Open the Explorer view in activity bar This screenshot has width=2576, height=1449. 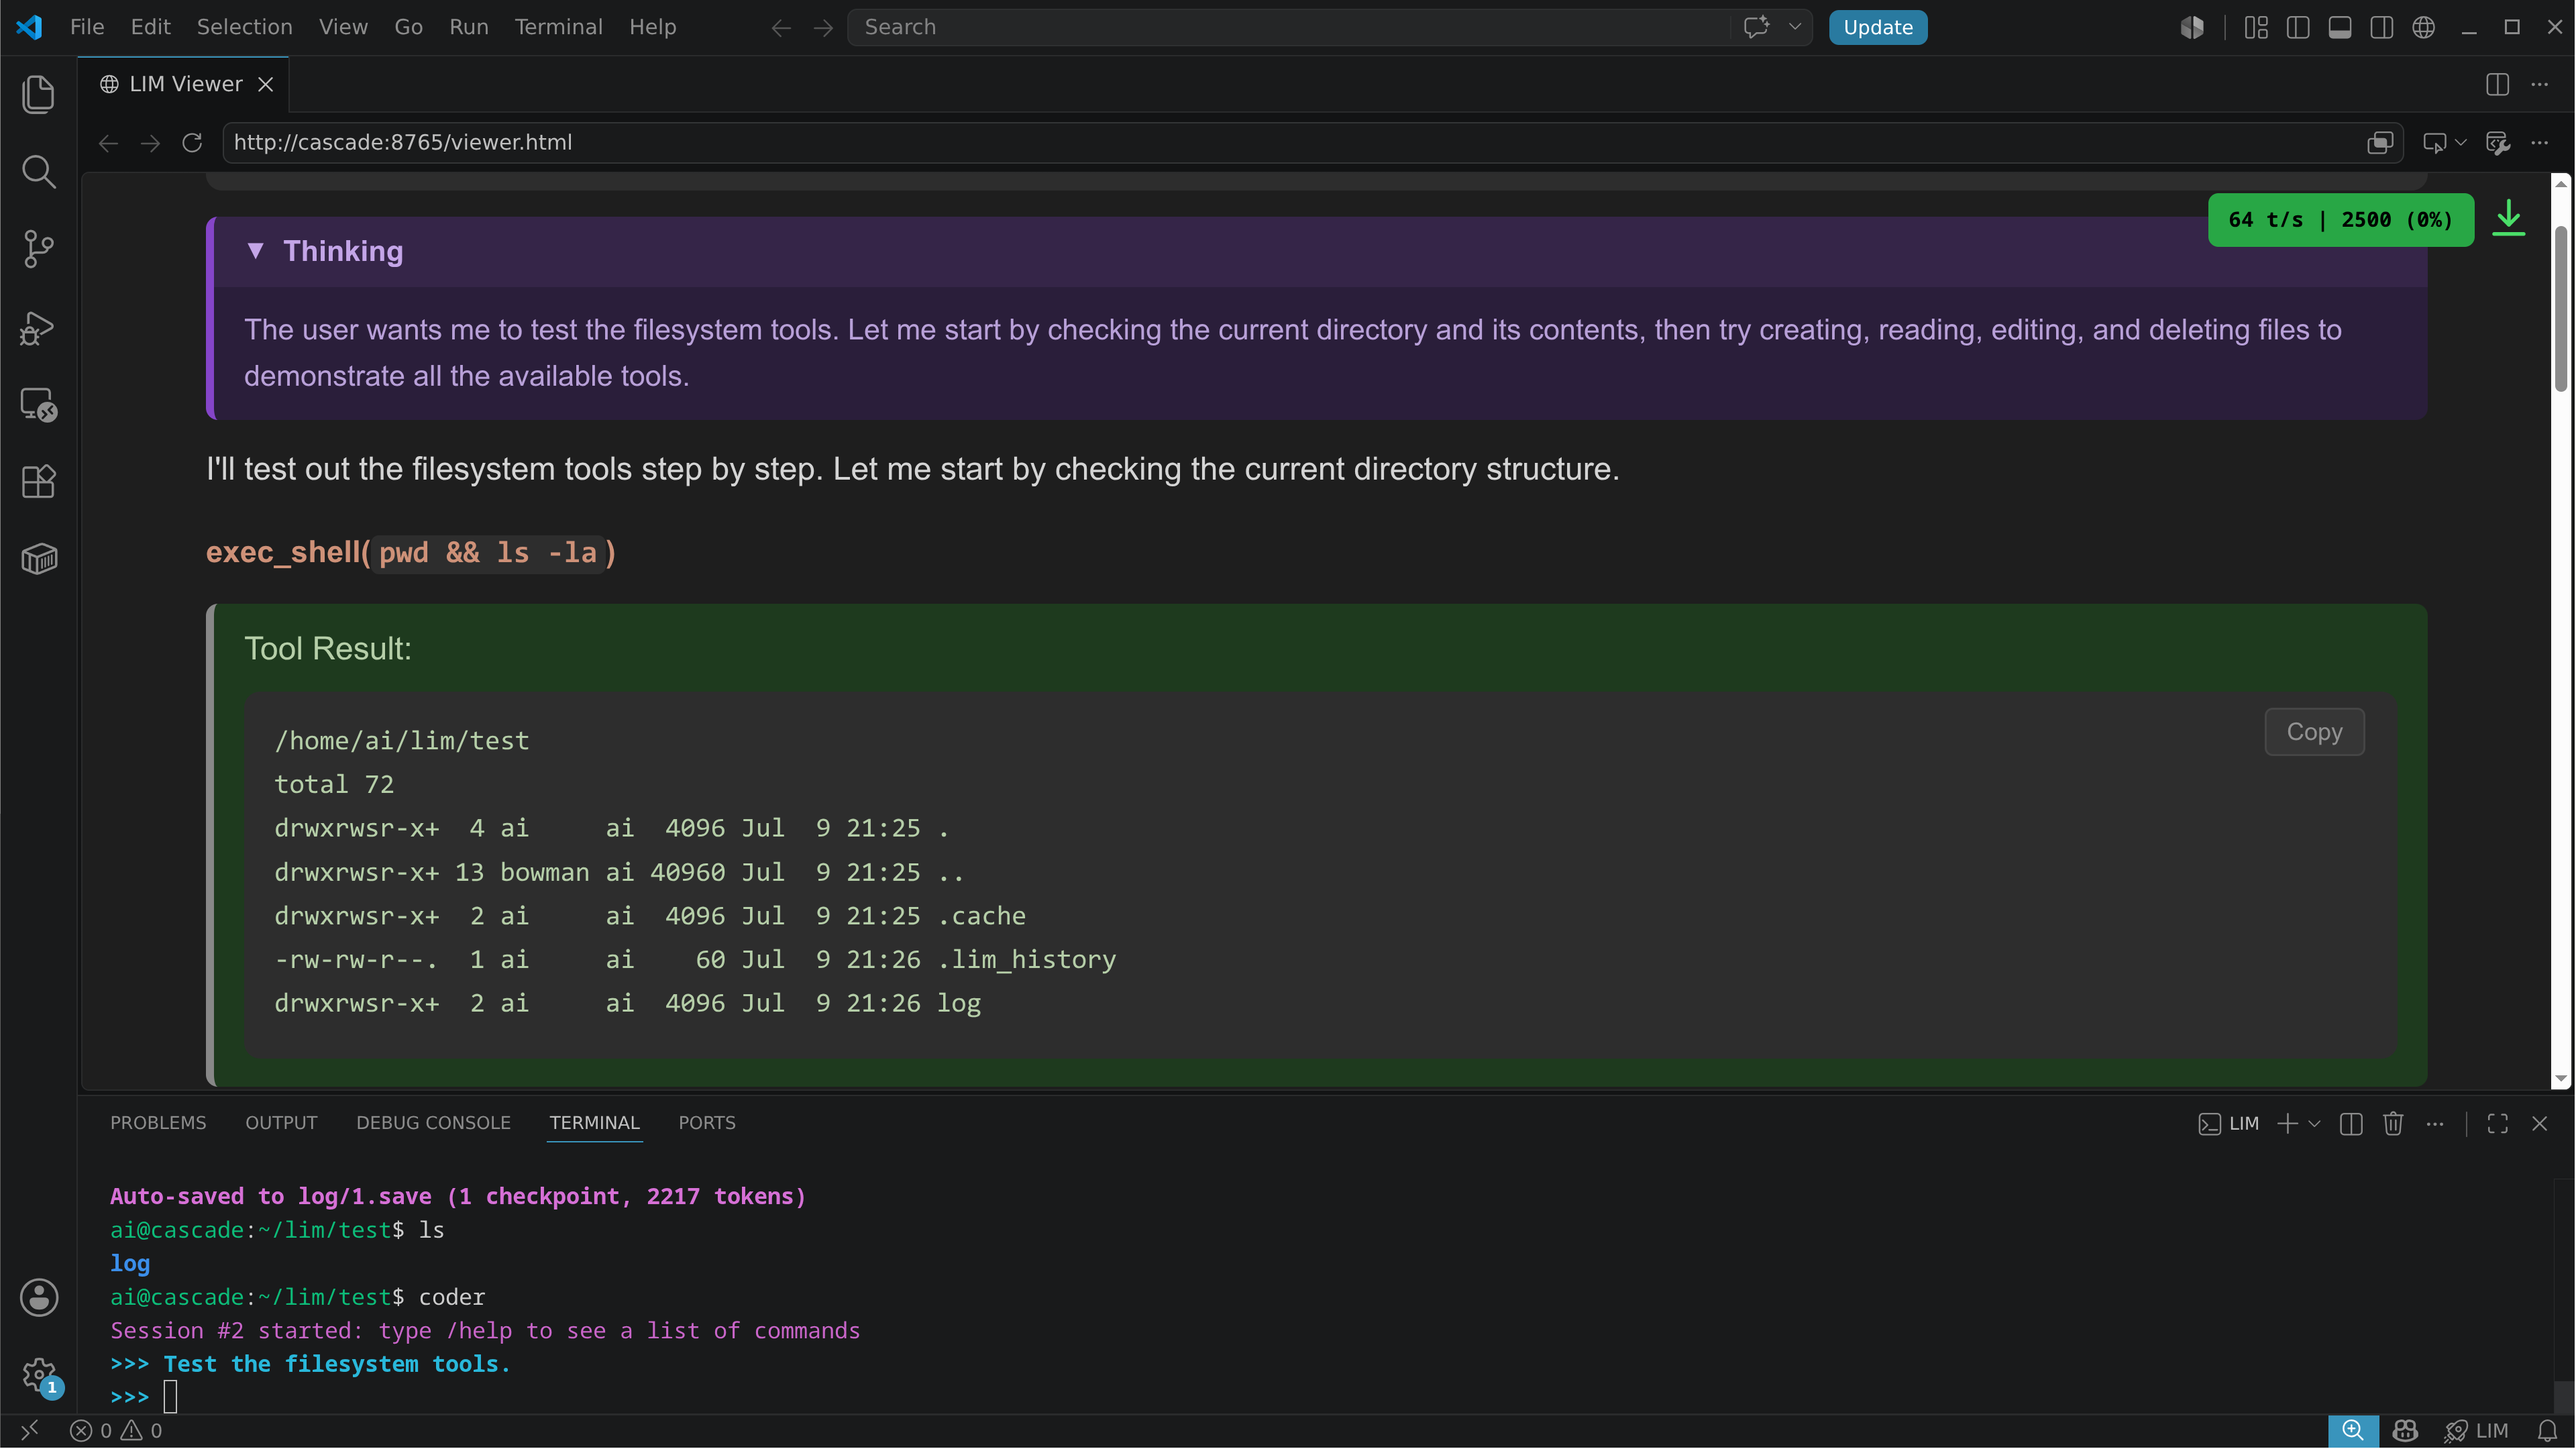pos(38,94)
